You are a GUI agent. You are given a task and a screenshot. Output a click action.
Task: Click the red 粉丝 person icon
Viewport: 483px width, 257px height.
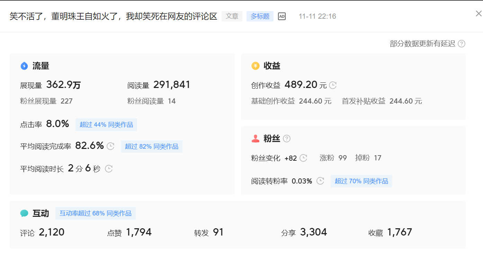[x=256, y=139]
